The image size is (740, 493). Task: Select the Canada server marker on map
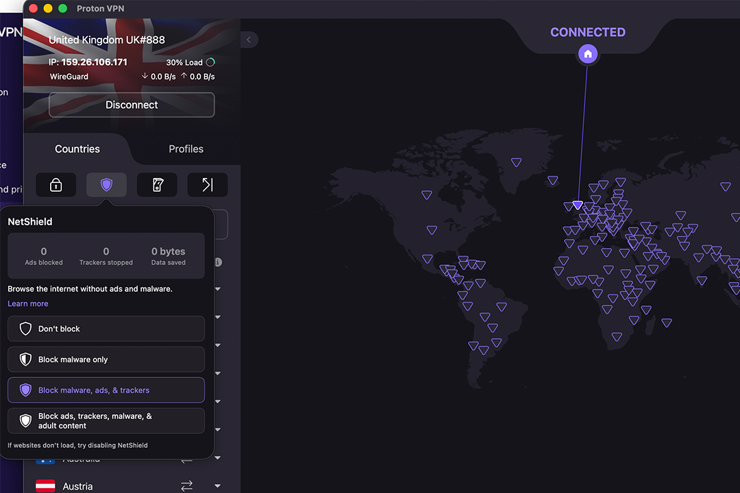[x=427, y=195]
